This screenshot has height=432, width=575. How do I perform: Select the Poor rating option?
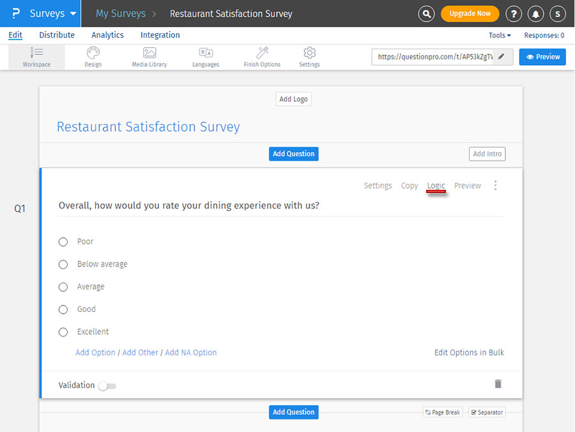click(63, 242)
